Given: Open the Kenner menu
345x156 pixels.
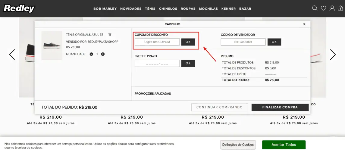Looking at the screenshot, I should (x=229, y=9).
